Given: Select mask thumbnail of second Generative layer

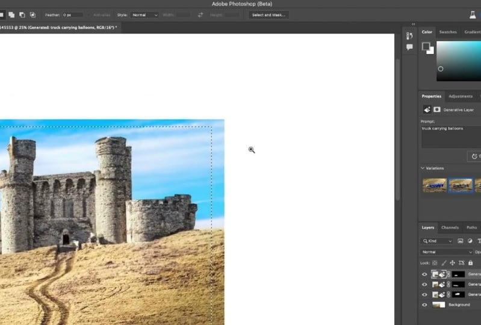Looking at the screenshot, I should [458, 285].
